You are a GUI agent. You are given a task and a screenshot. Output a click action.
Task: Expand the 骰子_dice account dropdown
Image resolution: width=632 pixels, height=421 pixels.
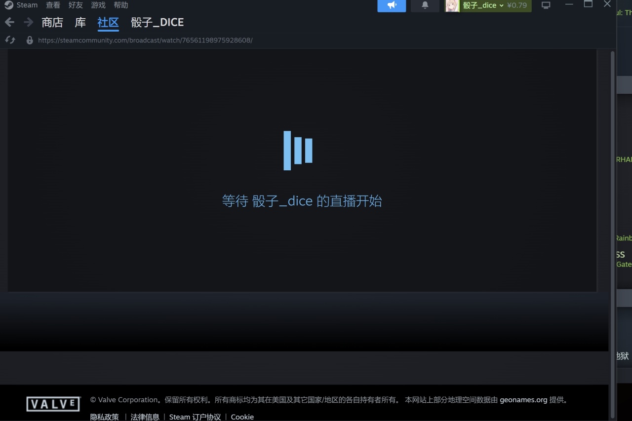pyautogui.click(x=483, y=5)
